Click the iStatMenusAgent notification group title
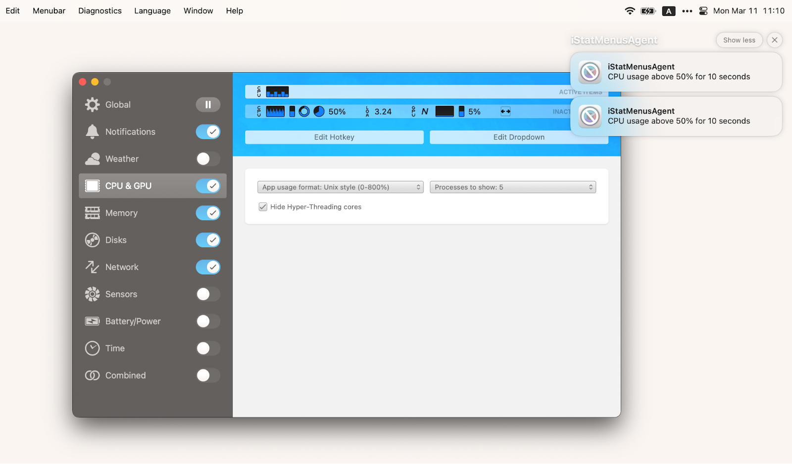The image size is (792, 464). tap(614, 40)
